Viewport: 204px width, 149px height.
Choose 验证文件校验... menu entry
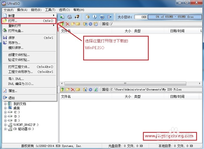[29, 60]
